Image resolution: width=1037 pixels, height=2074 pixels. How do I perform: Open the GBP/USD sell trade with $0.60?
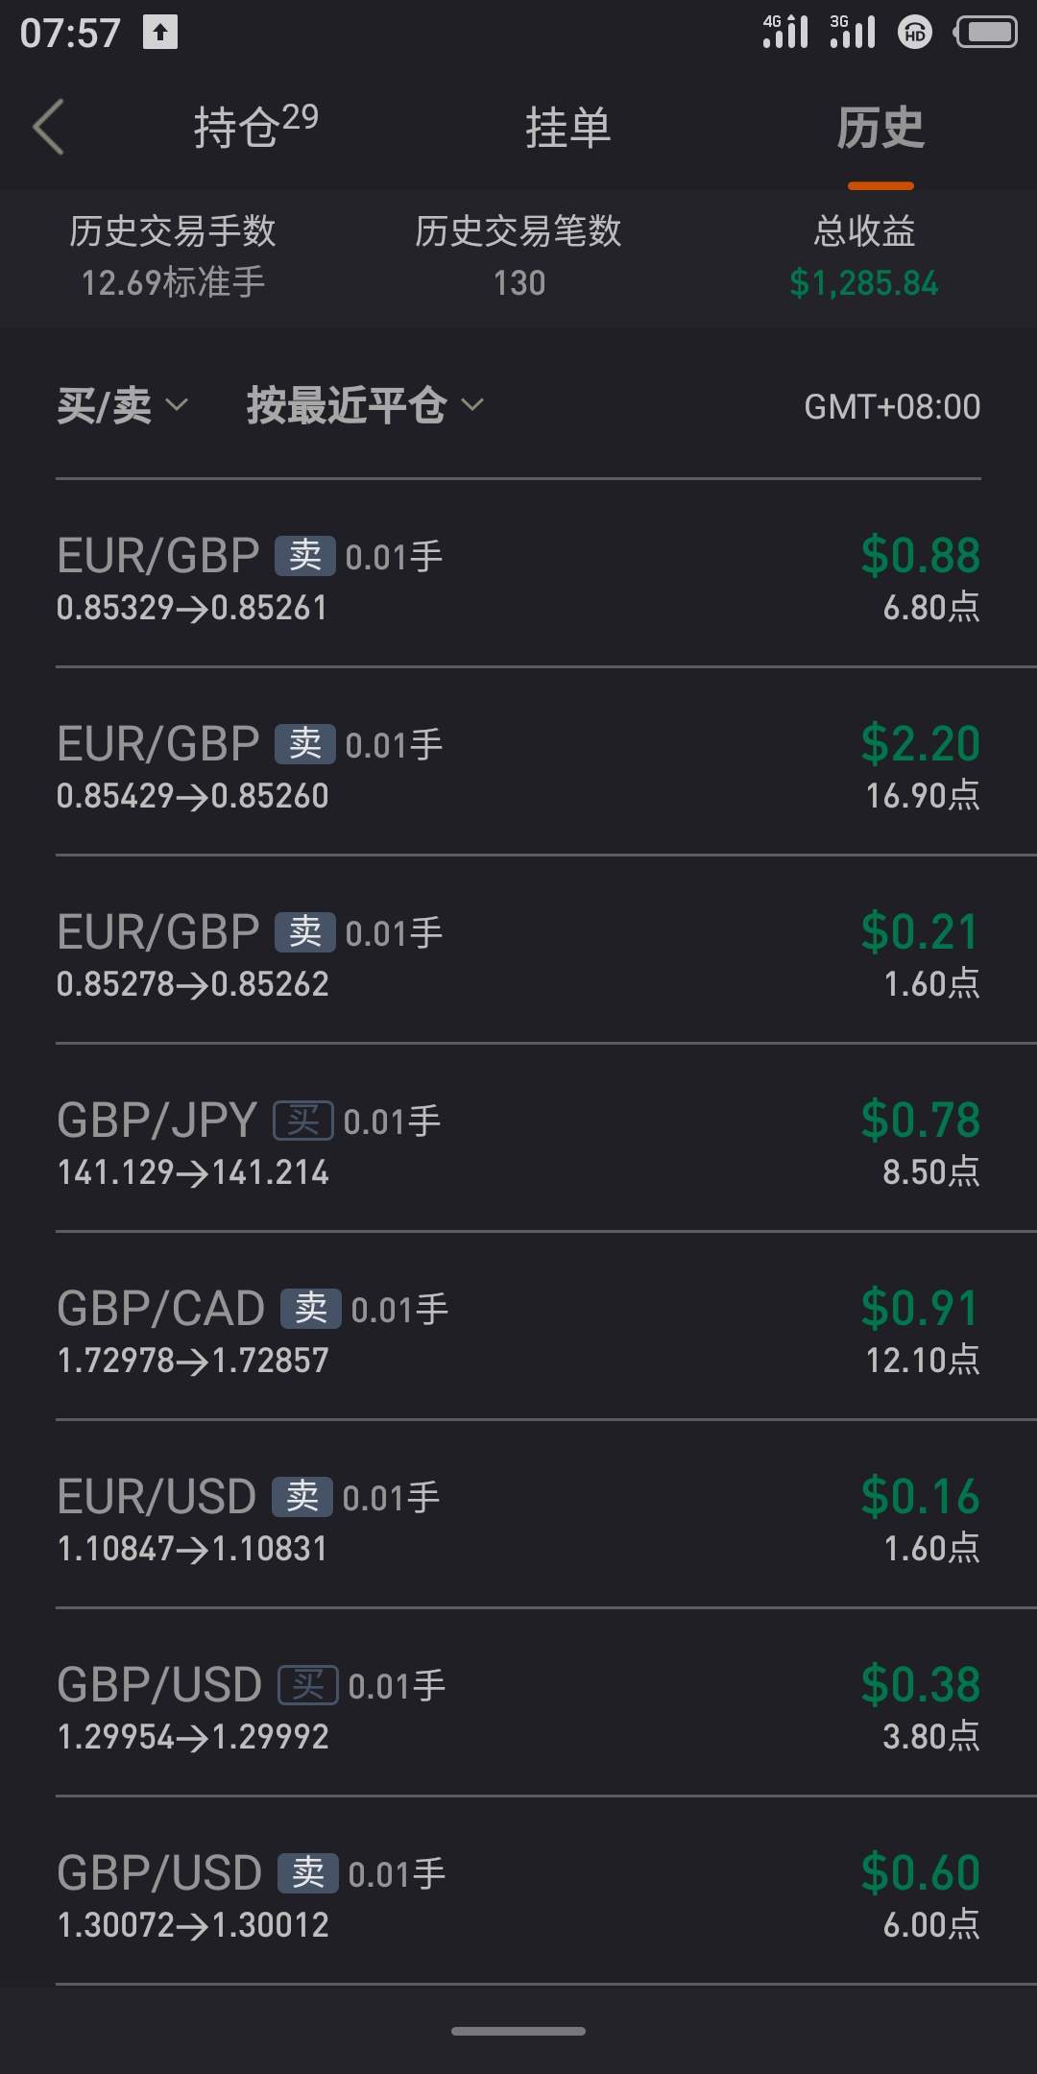click(518, 1891)
